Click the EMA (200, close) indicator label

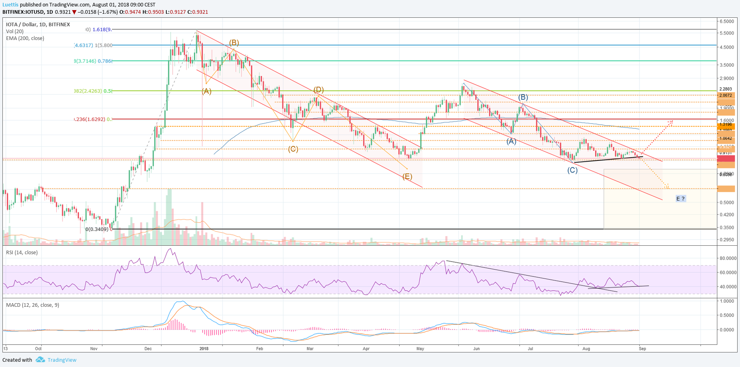[25, 38]
